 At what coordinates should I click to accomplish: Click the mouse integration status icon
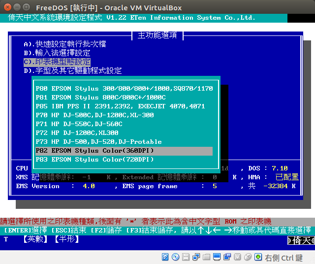248,257
